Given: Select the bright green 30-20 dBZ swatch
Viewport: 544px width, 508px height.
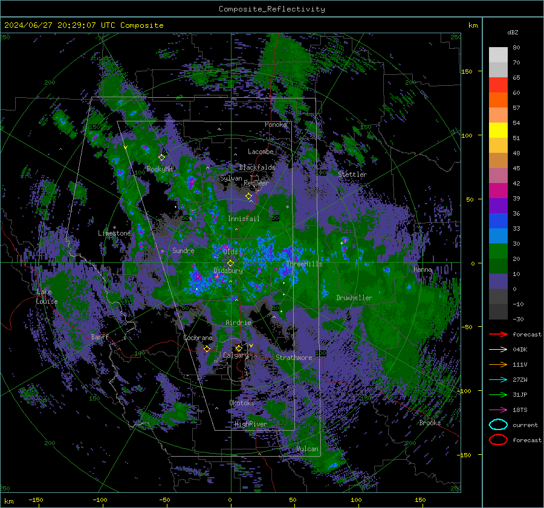Looking at the screenshot, I should pos(498,251).
